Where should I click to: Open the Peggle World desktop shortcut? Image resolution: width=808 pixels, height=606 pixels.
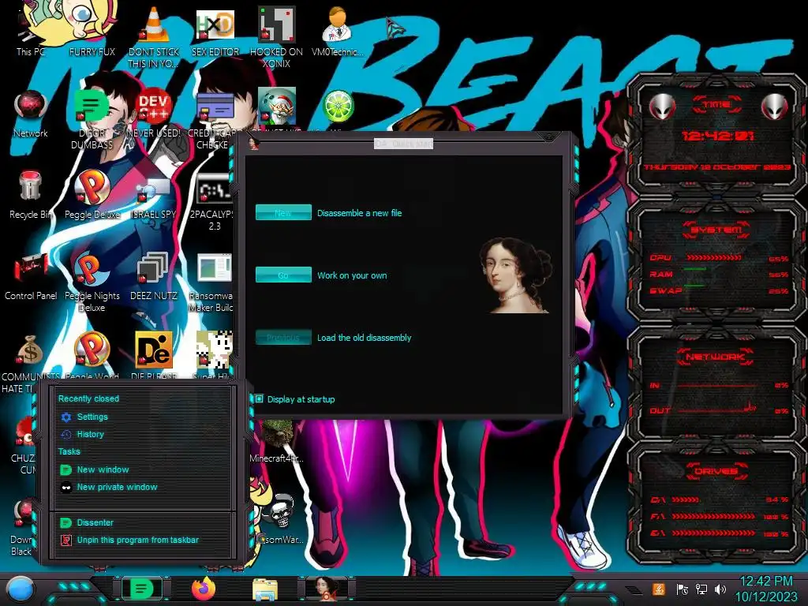tap(92, 350)
